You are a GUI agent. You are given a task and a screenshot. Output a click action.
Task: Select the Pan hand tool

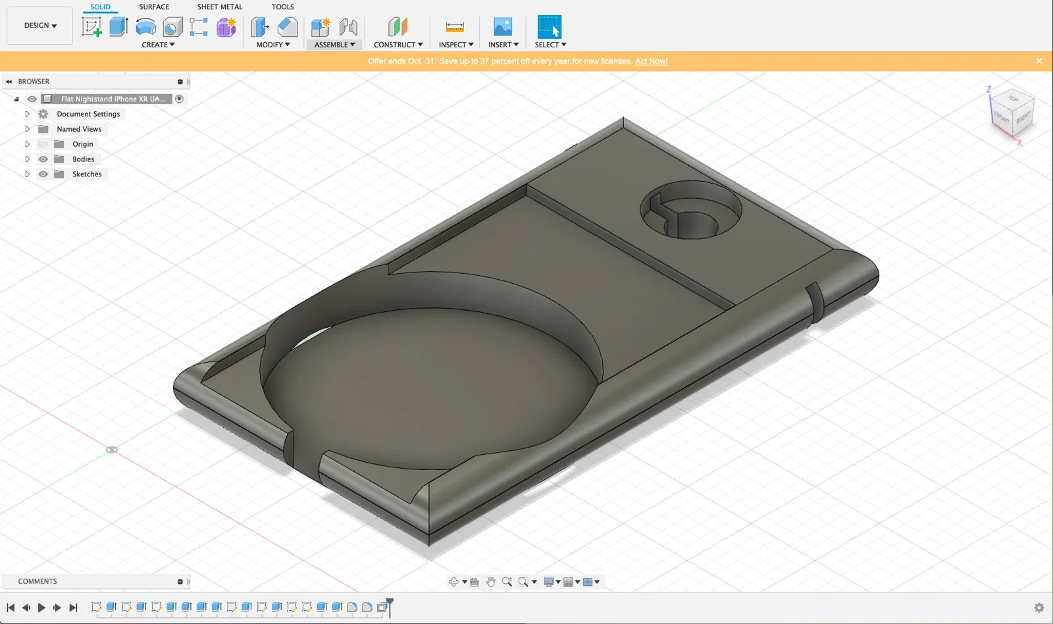click(x=491, y=582)
